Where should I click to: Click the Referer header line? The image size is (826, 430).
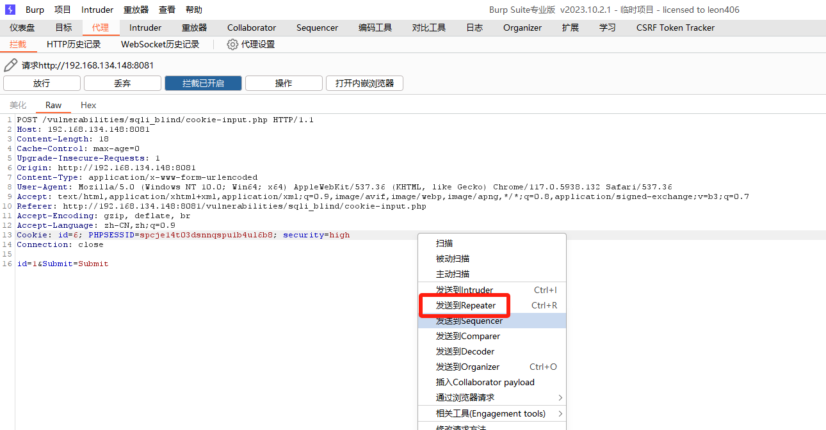click(x=222, y=206)
